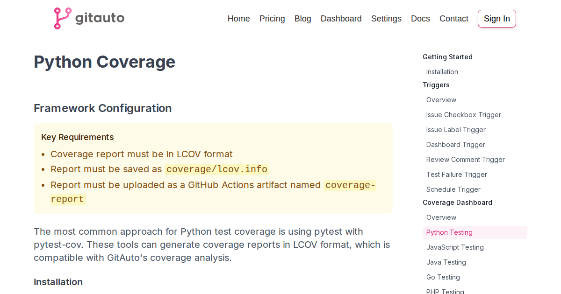Go to the Pricing page
561x294 pixels.
[x=272, y=19]
